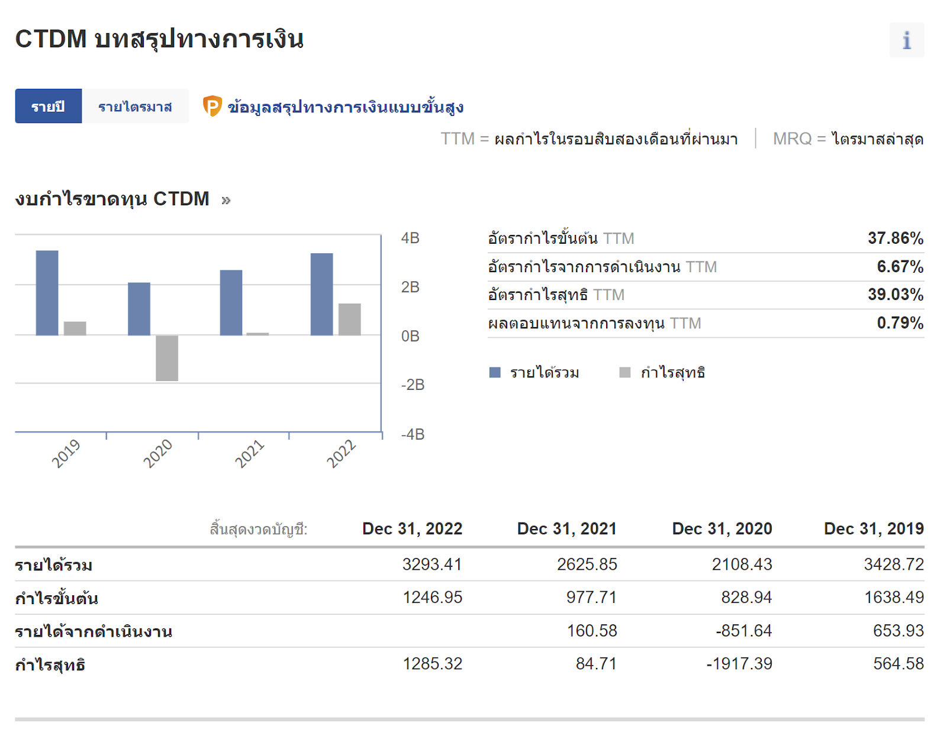This screenshot has width=947, height=742.
Task: Click the blue รายได้รวม legend swatch
Action: (x=495, y=372)
